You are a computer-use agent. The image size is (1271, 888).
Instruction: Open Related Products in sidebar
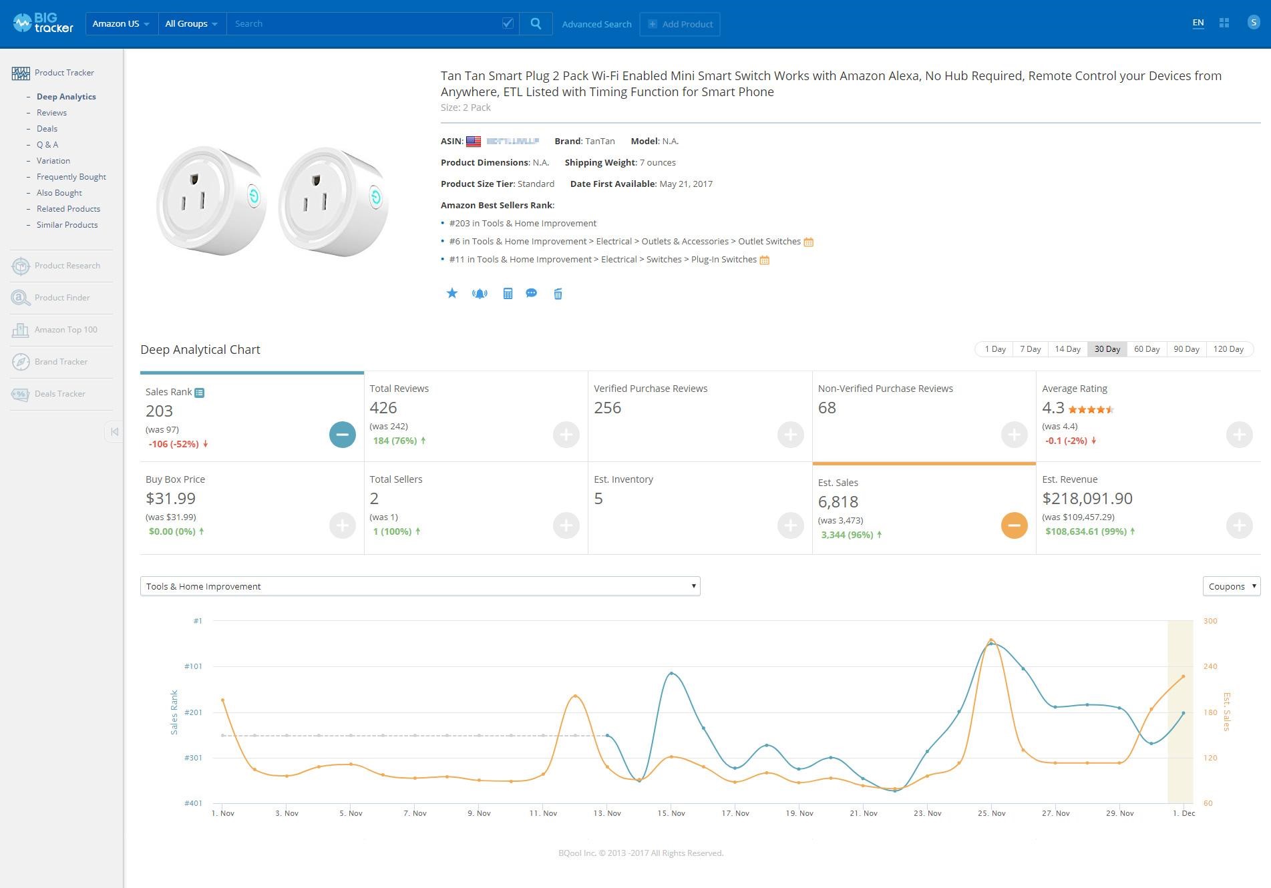coord(68,209)
